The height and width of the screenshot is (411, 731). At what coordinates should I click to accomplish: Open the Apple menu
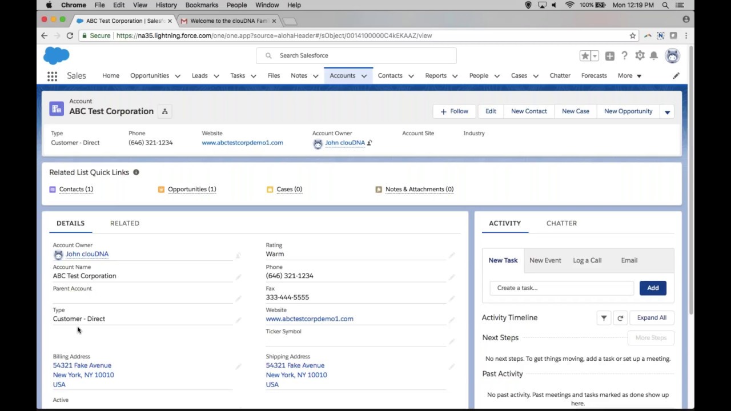click(49, 5)
